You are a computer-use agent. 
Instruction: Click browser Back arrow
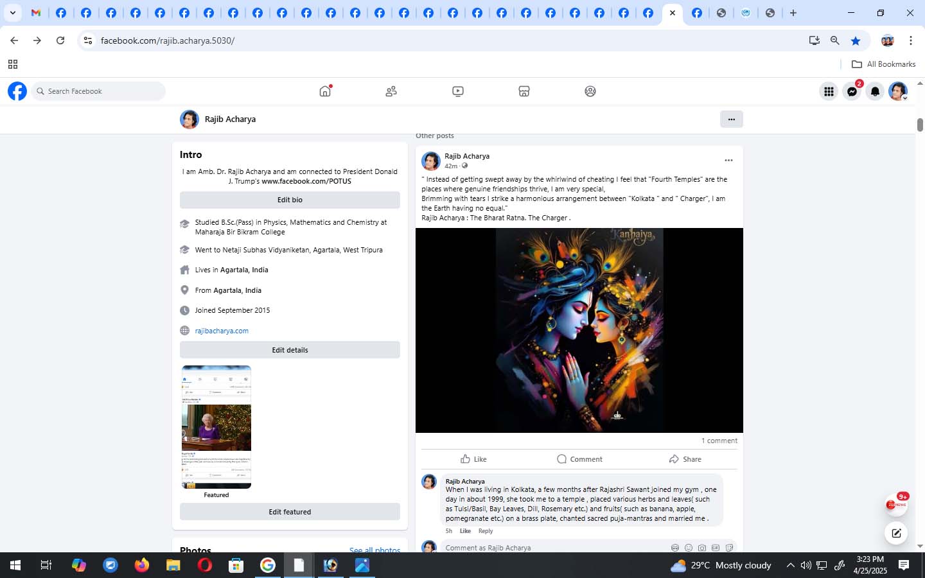(x=14, y=40)
